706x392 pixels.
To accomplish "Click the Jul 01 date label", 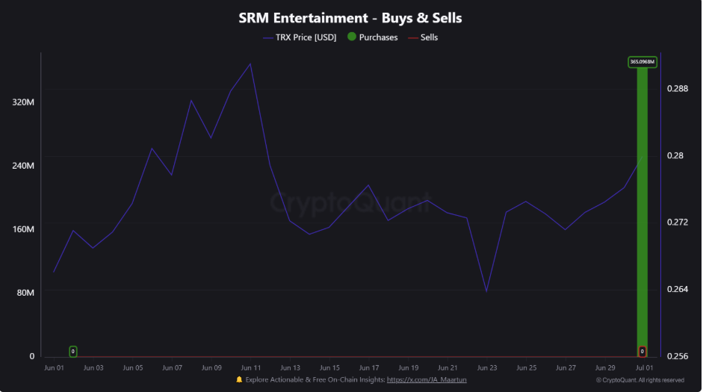I will [x=644, y=367].
